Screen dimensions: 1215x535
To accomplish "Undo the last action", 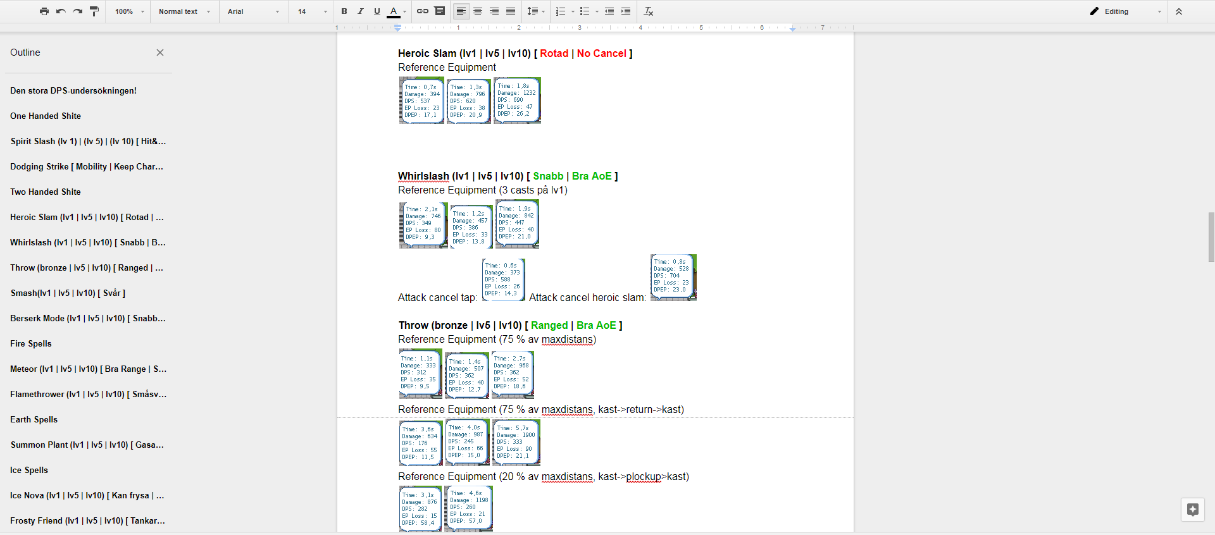I will (x=61, y=11).
